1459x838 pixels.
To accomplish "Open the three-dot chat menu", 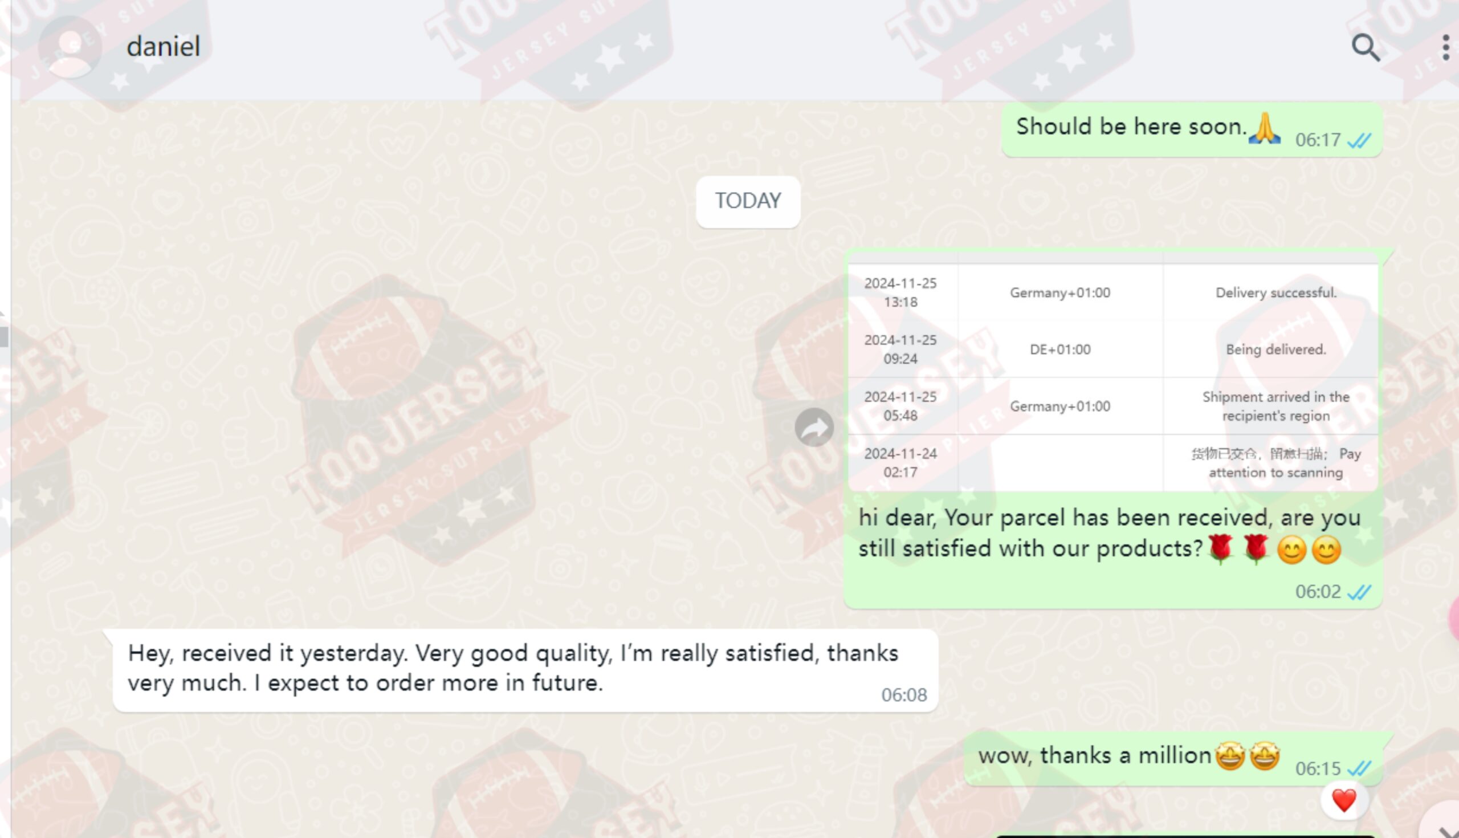I will pyautogui.click(x=1445, y=47).
